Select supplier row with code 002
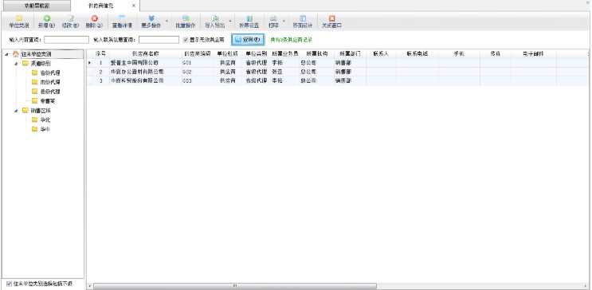Screen dimensions: 592x290 (x=338, y=72)
